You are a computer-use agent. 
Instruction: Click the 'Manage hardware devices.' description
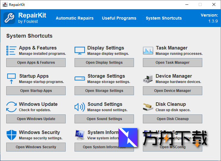[178, 82]
